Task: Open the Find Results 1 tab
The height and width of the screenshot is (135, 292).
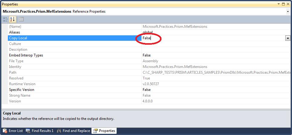Action: click(x=39, y=131)
